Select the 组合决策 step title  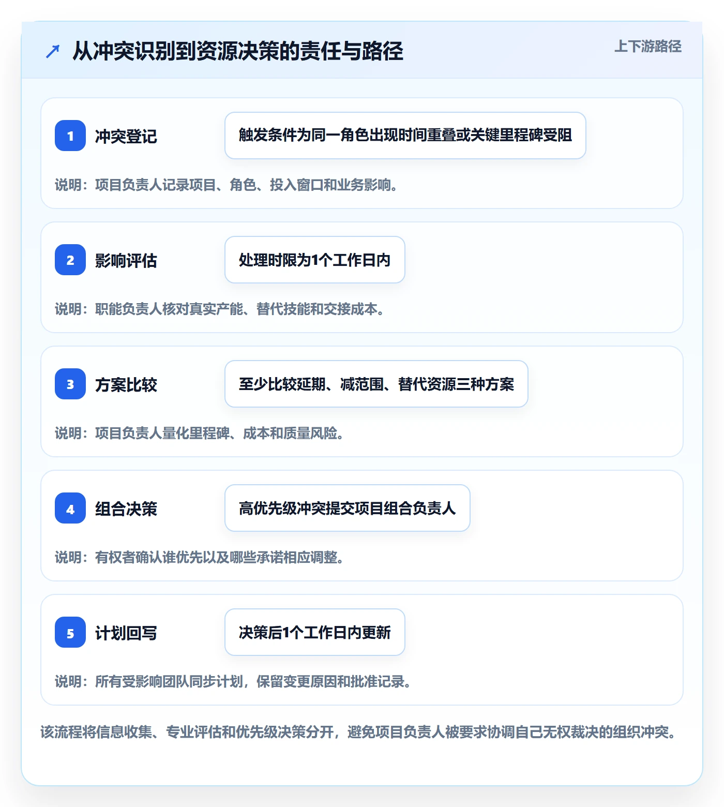[126, 509]
